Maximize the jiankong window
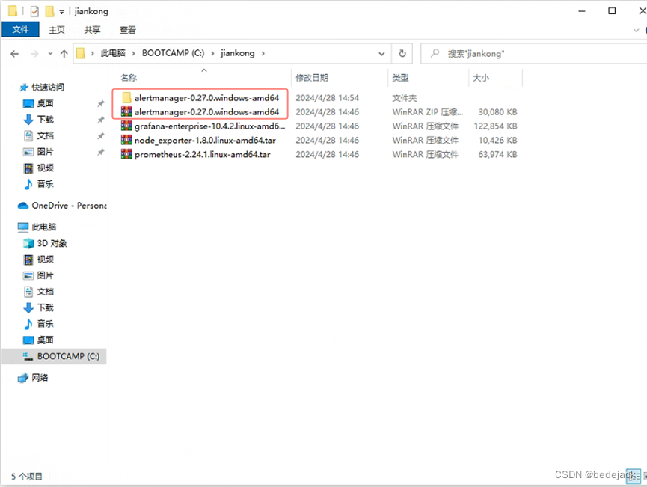 click(612, 10)
